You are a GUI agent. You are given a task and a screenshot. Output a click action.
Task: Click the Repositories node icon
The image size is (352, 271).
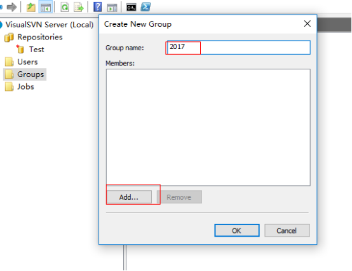point(9,38)
